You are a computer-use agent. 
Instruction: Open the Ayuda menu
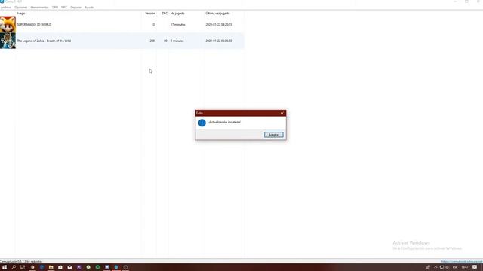pyautogui.click(x=89, y=8)
